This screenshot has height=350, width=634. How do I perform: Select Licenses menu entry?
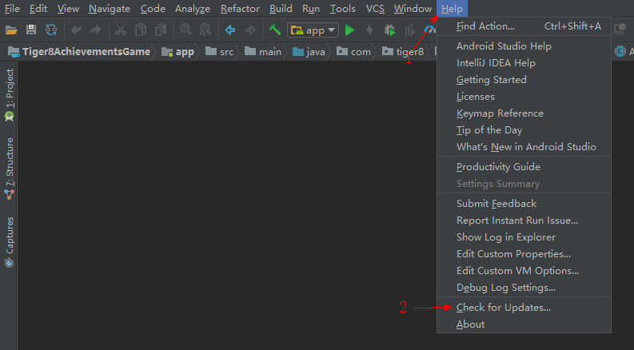pyautogui.click(x=524, y=97)
